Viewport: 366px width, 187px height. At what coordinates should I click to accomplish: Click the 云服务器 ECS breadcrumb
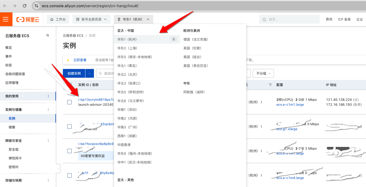tap(73, 36)
